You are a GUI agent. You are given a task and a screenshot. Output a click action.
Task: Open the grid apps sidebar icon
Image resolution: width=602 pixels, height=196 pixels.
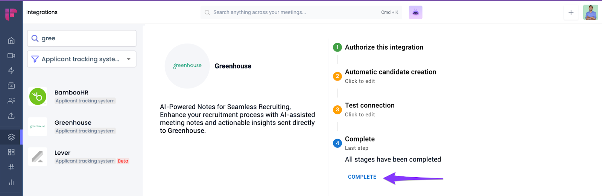pos(11,152)
